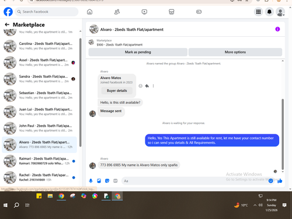Open the Facebook menu grid icon
The width and height of the screenshot is (292, 219).
point(258,12)
